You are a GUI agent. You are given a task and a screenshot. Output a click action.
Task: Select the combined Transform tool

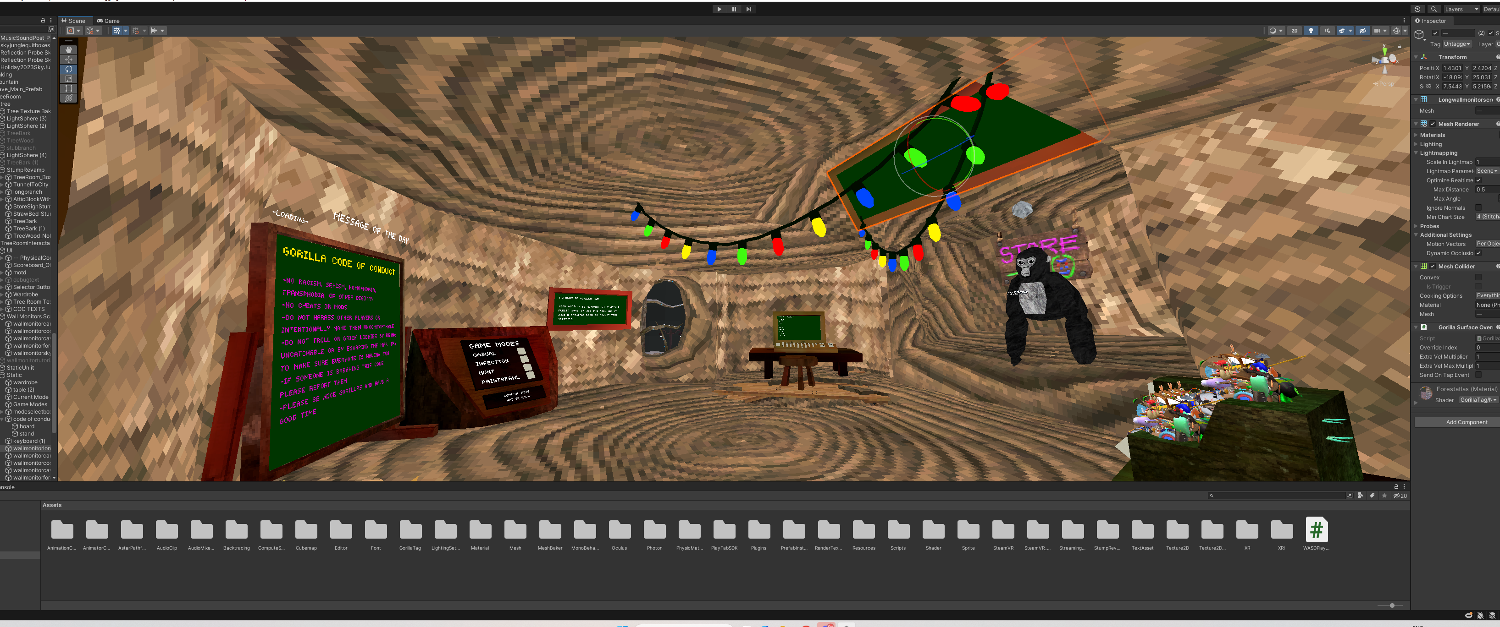pyautogui.click(x=69, y=98)
